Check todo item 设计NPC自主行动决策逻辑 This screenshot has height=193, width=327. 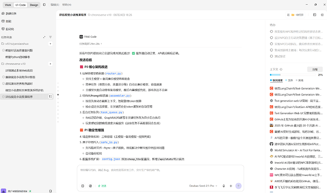272,38
